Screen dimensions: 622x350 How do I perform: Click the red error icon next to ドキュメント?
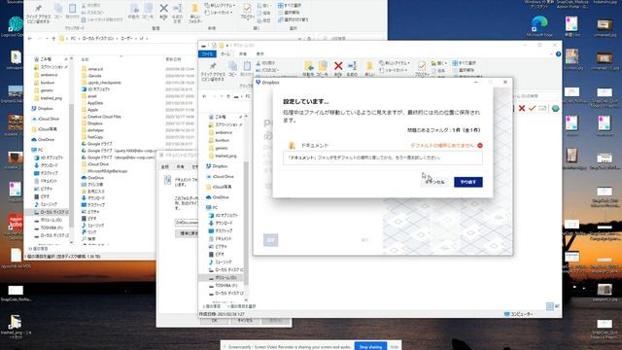coord(480,145)
